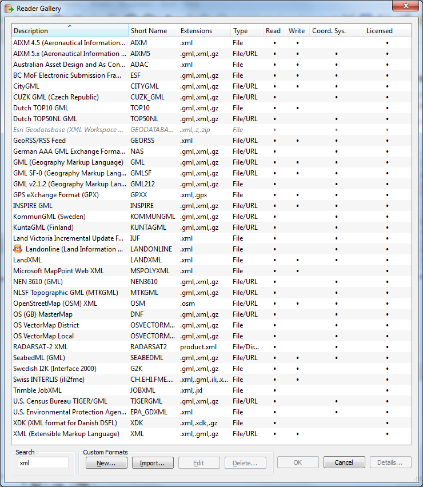423x487 pixels.
Task: Select NLSF Topographic GML (MTKGML)
Action: 211,293
